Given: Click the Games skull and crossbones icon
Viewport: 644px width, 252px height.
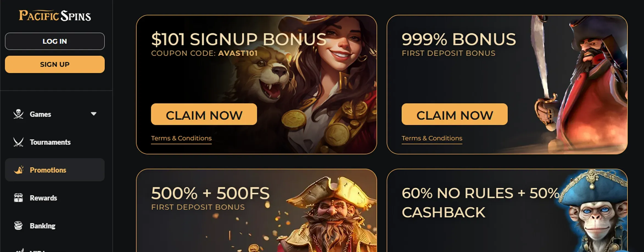Looking at the screenshot, I should coord(18,114).
